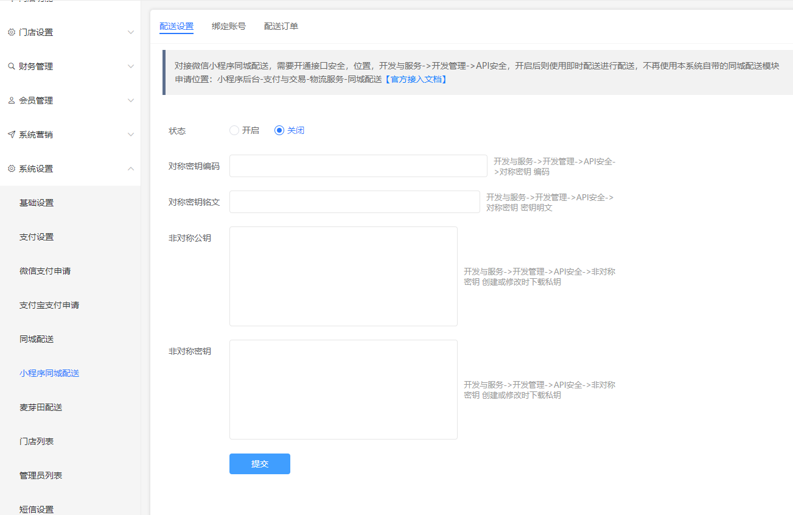Open the 配送订单 tab

(x=281, y=26)
